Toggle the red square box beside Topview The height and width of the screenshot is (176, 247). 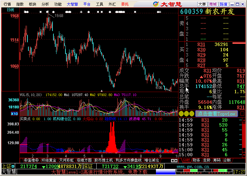(242, 114)
